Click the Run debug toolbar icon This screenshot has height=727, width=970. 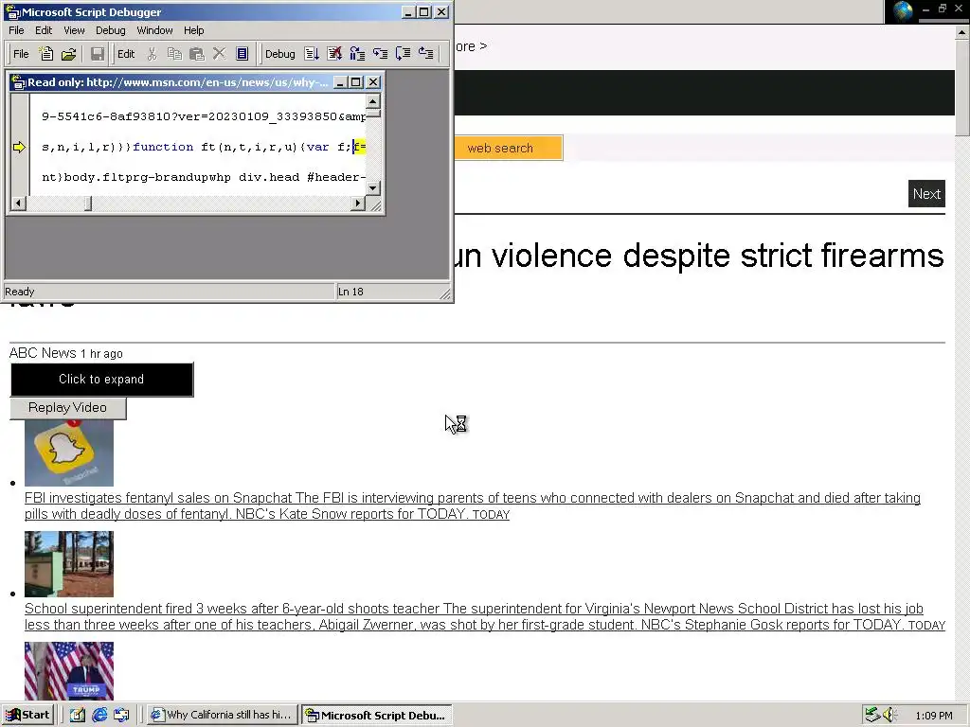[312, 54]
